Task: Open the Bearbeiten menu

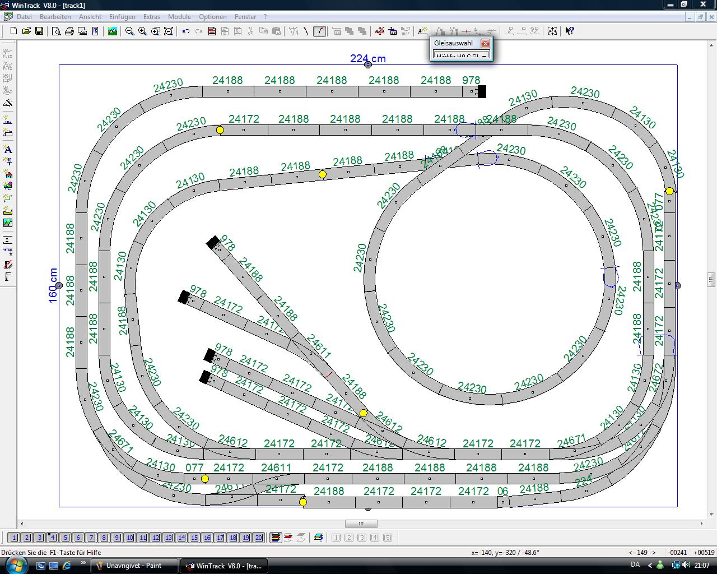Action: [x=55, y=17]
